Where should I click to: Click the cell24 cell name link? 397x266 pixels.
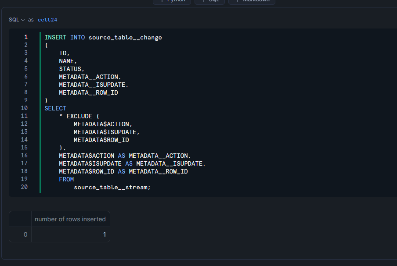tap(47, 20)
